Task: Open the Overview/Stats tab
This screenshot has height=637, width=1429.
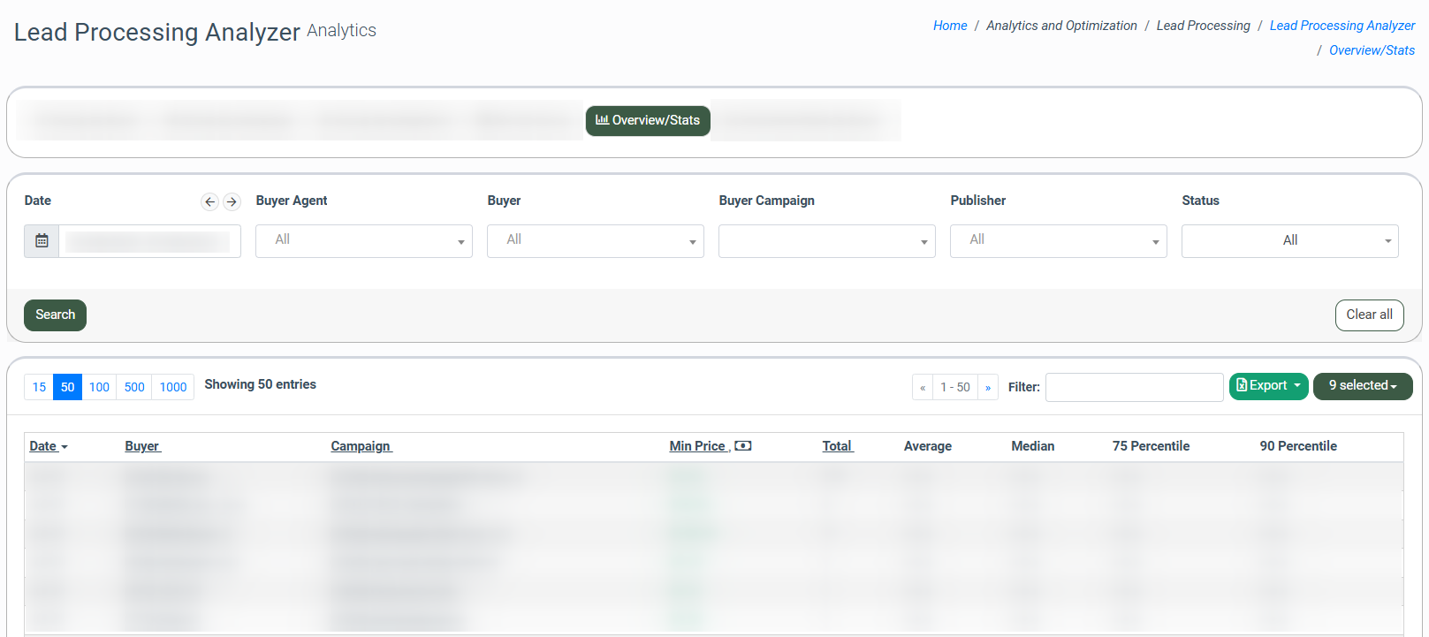Action: coord(648,121)
